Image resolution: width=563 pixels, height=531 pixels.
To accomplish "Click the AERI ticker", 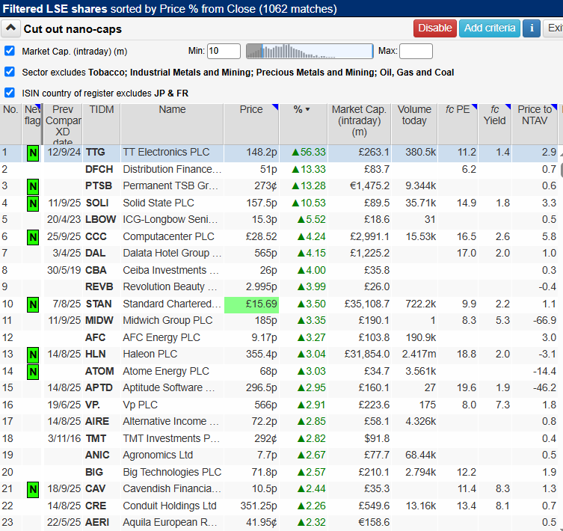I will (97, 522).
